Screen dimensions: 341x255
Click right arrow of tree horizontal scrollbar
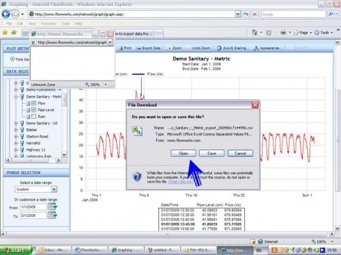click(59, 160)
